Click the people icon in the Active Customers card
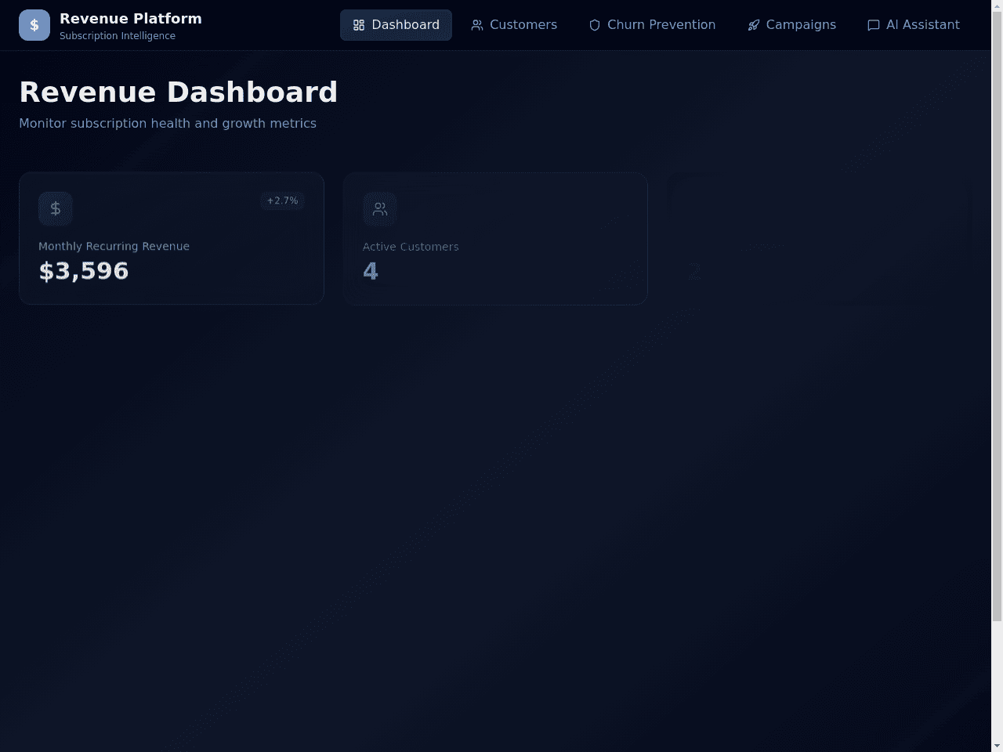The height and width of the screenshot is (752, 1003). pos(380,209)
